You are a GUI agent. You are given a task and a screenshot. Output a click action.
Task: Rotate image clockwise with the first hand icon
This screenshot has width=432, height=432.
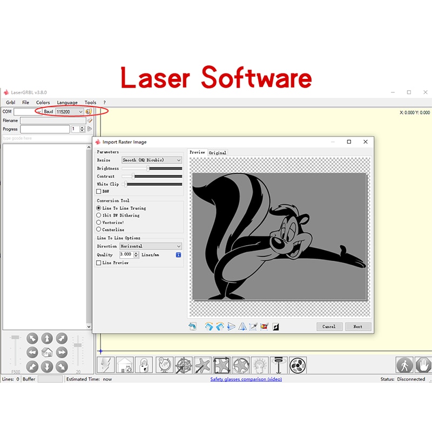[209, 327]
